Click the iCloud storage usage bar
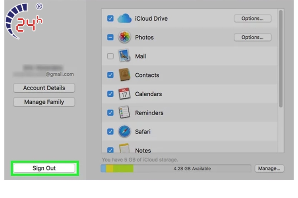The width and height of the screenshot is (298, 198). tap(176, 168)
